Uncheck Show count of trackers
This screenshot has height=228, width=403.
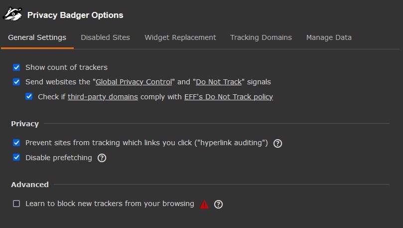tap(16, 67)
